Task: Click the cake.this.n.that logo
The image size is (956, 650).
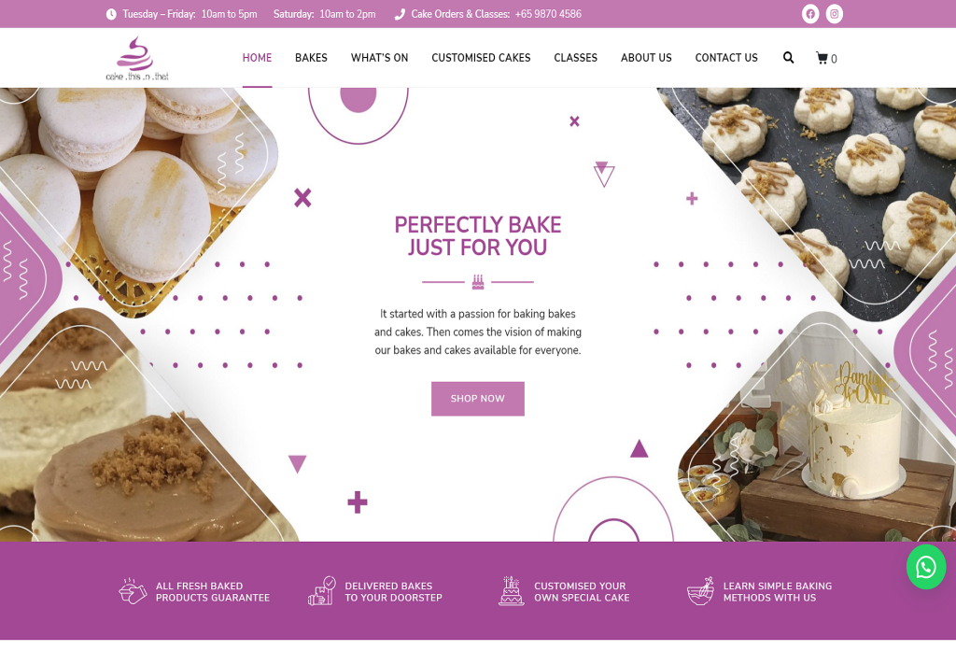Action: coord(137,59)
